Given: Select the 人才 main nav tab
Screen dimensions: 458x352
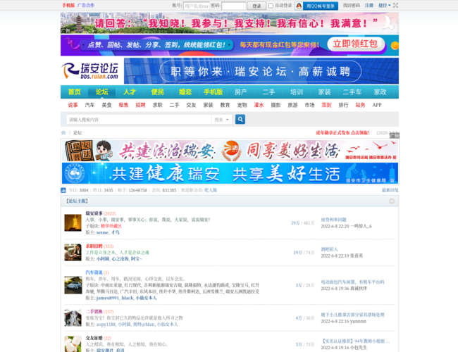Looking at the screenshot, I should coord(130,92).
